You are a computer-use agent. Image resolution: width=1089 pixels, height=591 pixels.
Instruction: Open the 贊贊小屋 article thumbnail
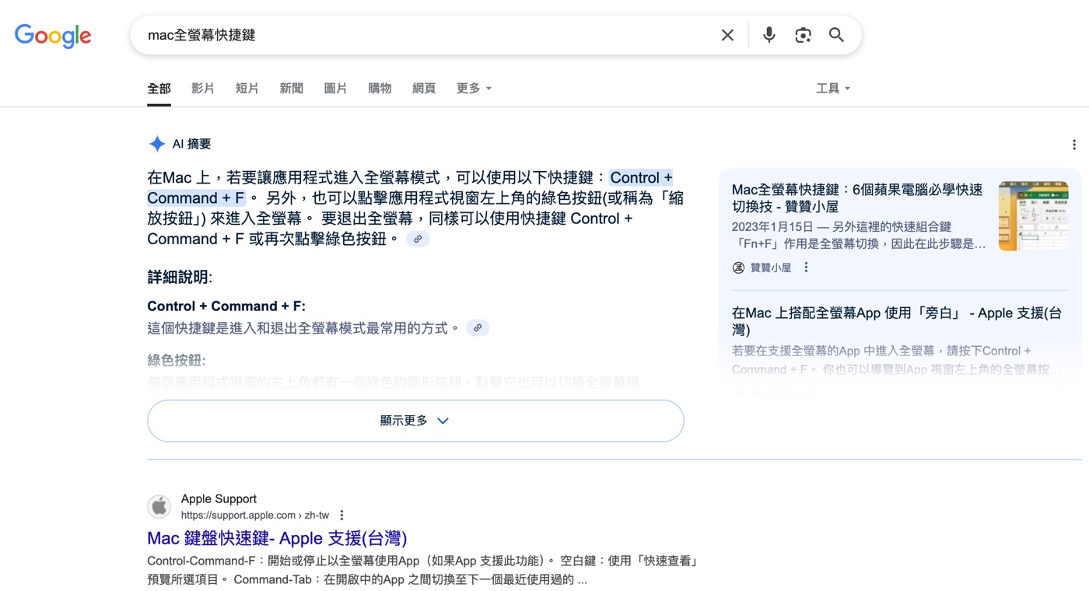[1033, 216]
